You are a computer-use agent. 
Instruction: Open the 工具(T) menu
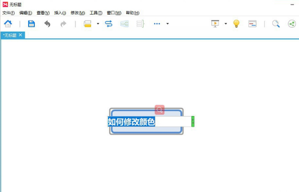[x=96, y=13]
